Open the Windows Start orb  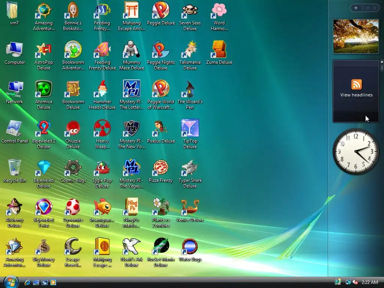(x=11, y=282)
